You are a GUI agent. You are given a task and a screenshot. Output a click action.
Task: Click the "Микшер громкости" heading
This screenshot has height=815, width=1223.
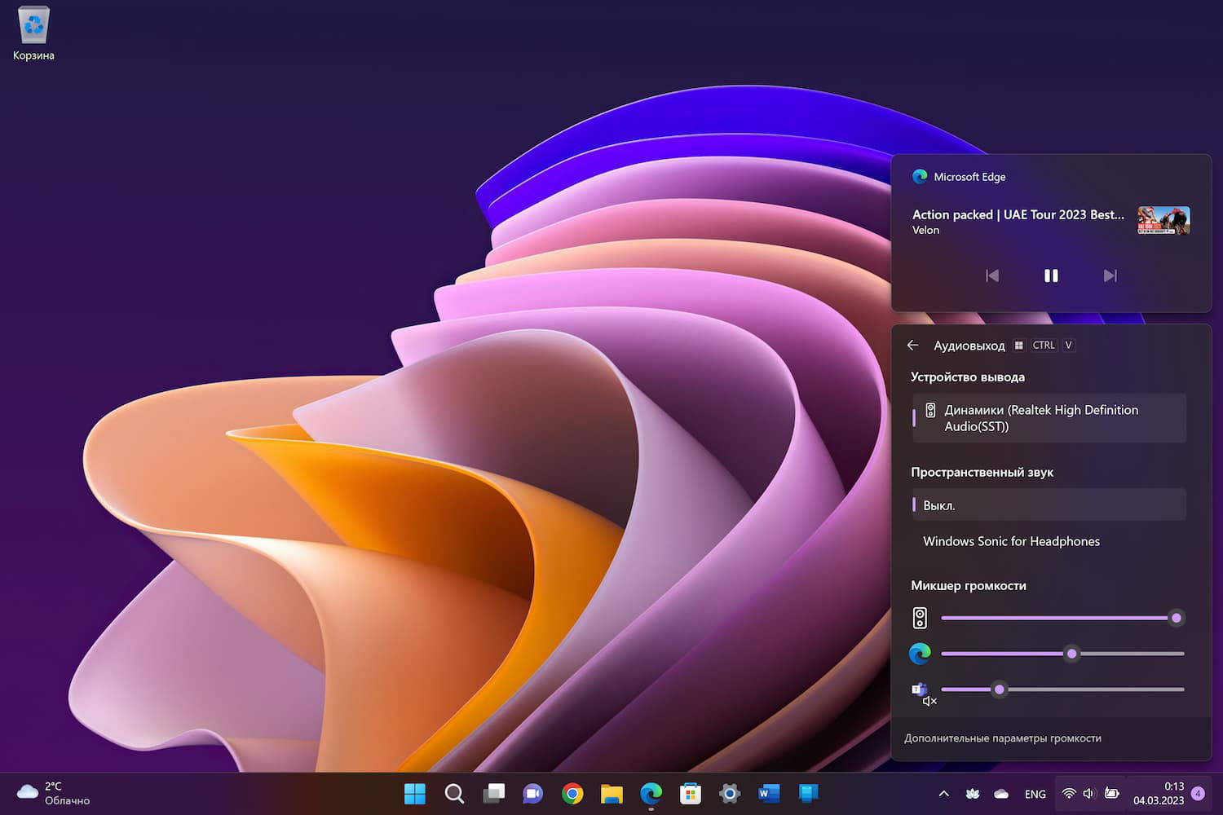click(969, 586)
